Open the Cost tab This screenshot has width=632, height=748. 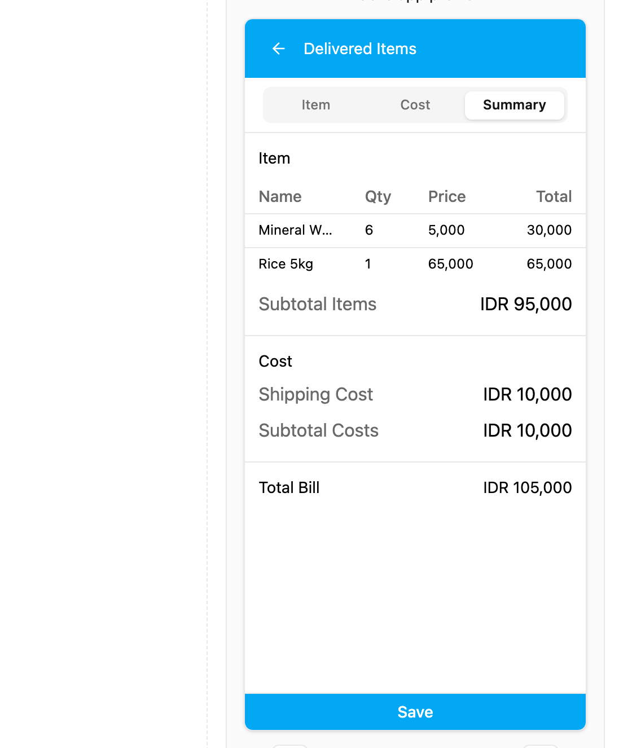[x=415, y=105]
